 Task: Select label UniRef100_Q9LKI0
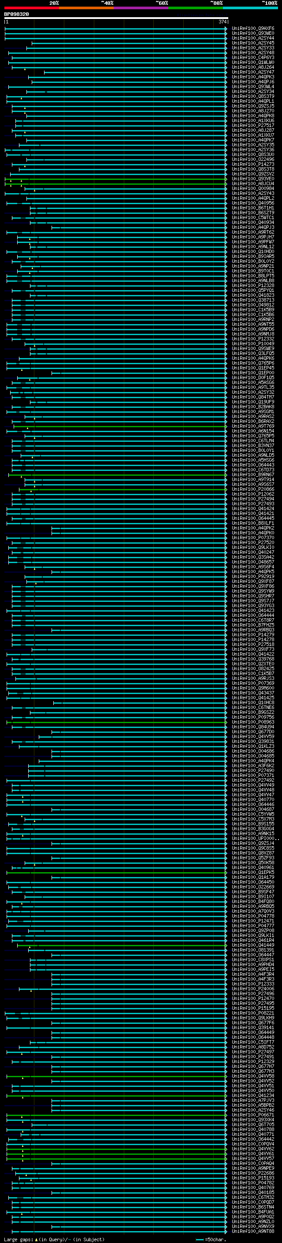[253, 547]
